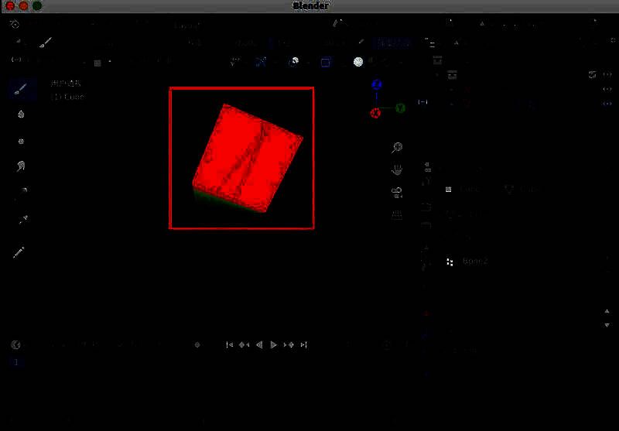Click the red cube in the viewport
Screen dimensions: 619x431
pyautogui.click(x=247, y=158)
